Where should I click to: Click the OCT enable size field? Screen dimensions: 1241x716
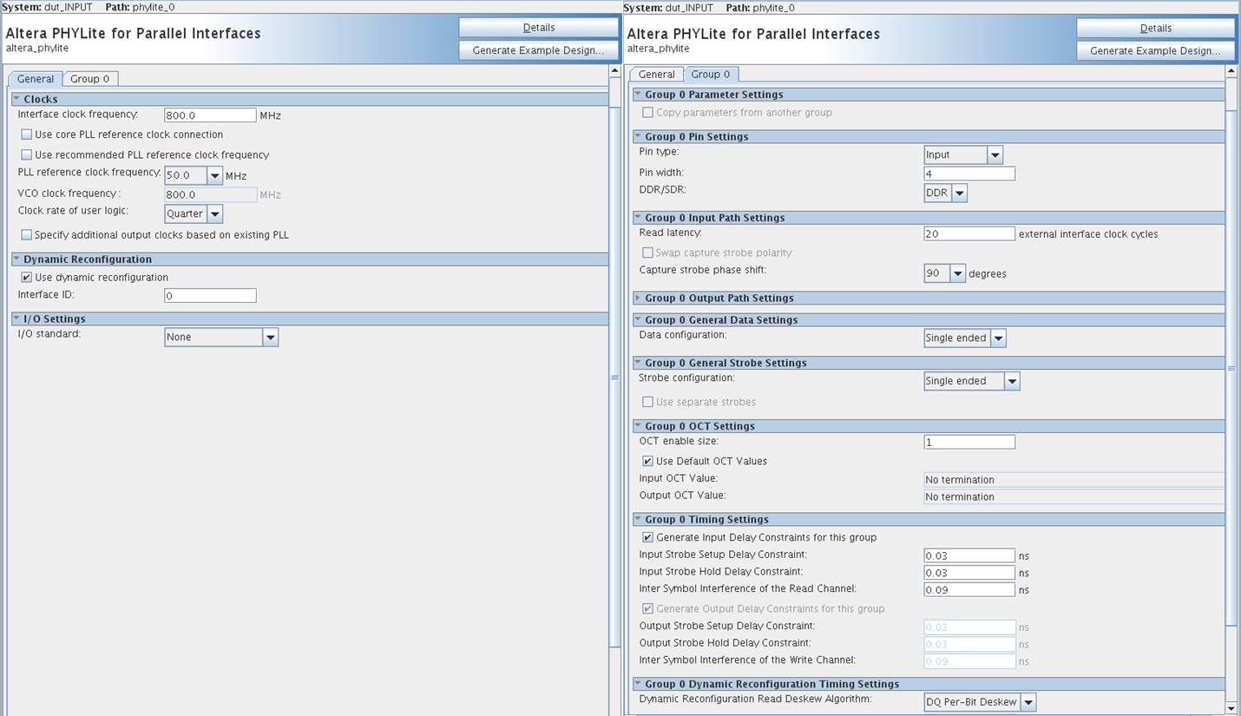click(969, 442)
